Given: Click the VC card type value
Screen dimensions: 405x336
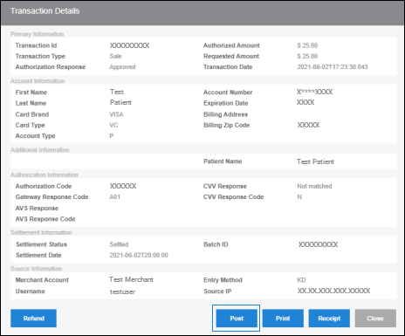Looking at the screenshot, I should point(113,125).
